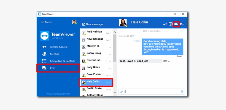Open chat with Merelyn H.
The width and height of the screenshot is (226, 110).
click(x=96, y=47)
